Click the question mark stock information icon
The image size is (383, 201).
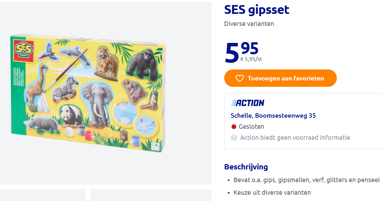click(x=234, y=138)
